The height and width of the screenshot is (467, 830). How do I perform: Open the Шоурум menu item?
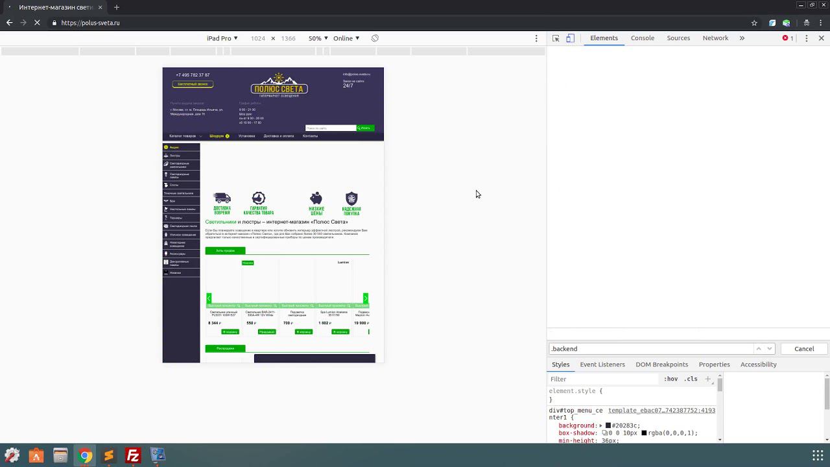click(x=219, y=136)
